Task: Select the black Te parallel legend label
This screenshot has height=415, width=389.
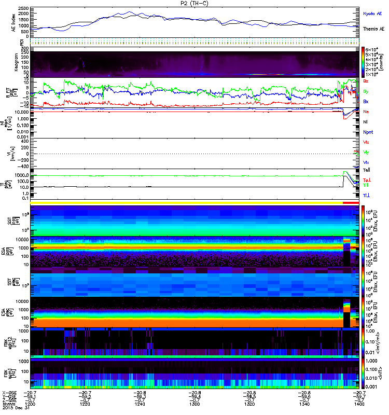Action: point(367,170)
